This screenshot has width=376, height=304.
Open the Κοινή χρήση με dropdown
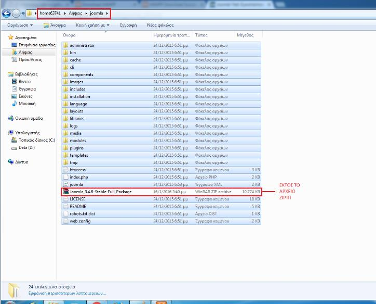pyautogui.click(x=92, y=25)
